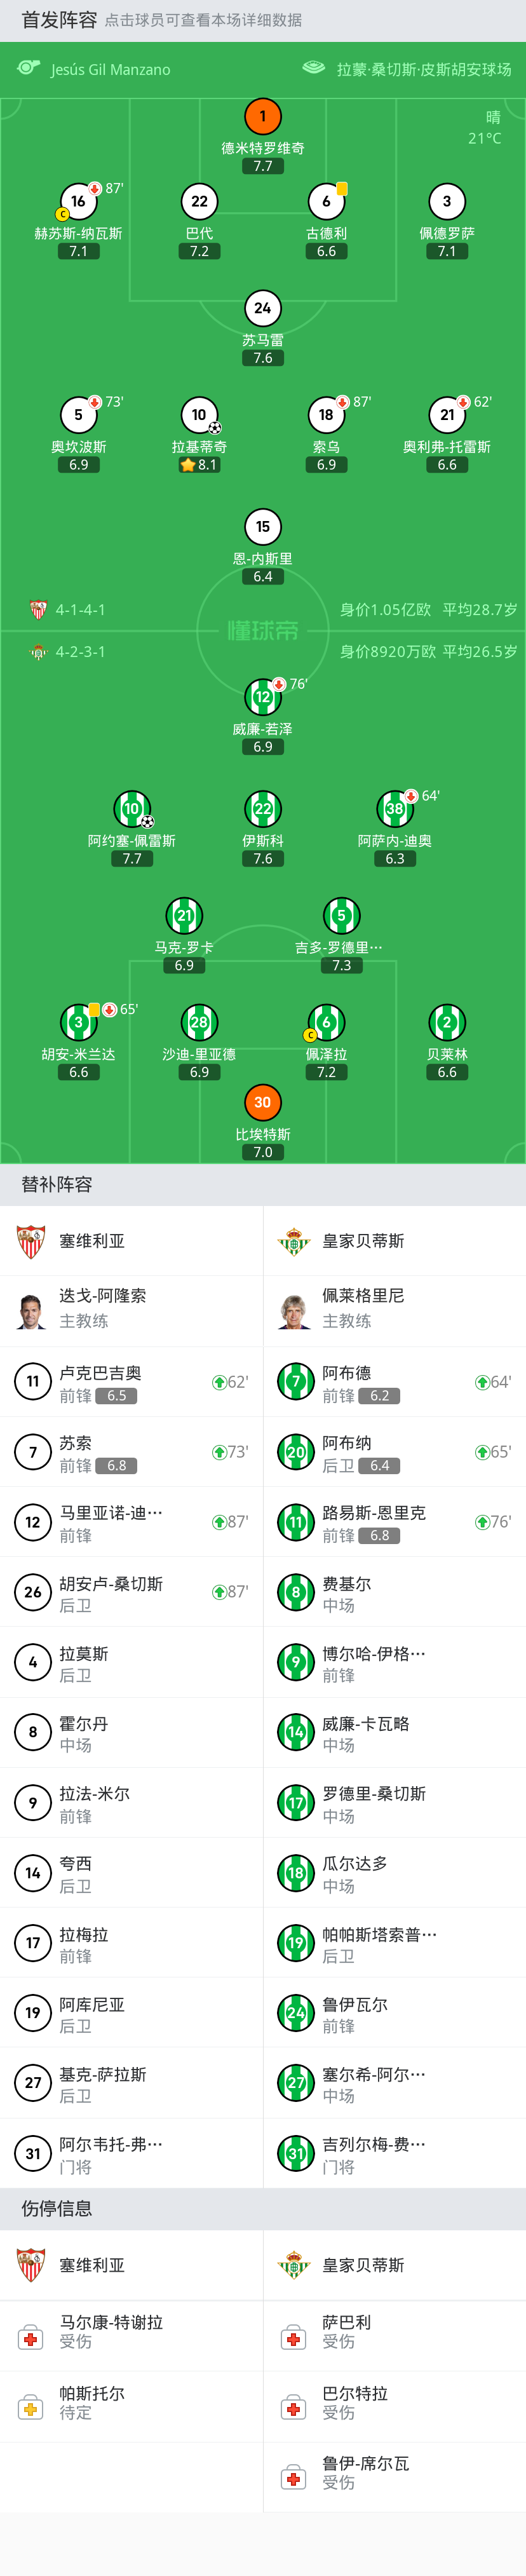Tap Betis crest beside 4-2-3-1 formation
526x2576 pixels.
click(38, 652)
